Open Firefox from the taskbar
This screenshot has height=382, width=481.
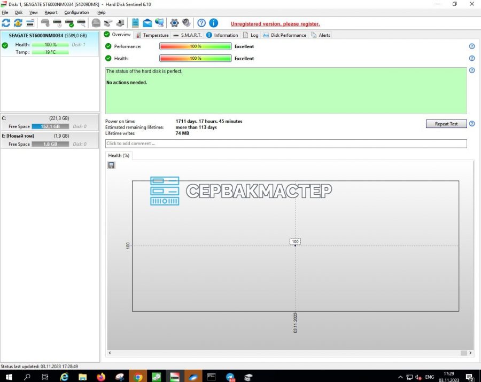coord(101,377)
